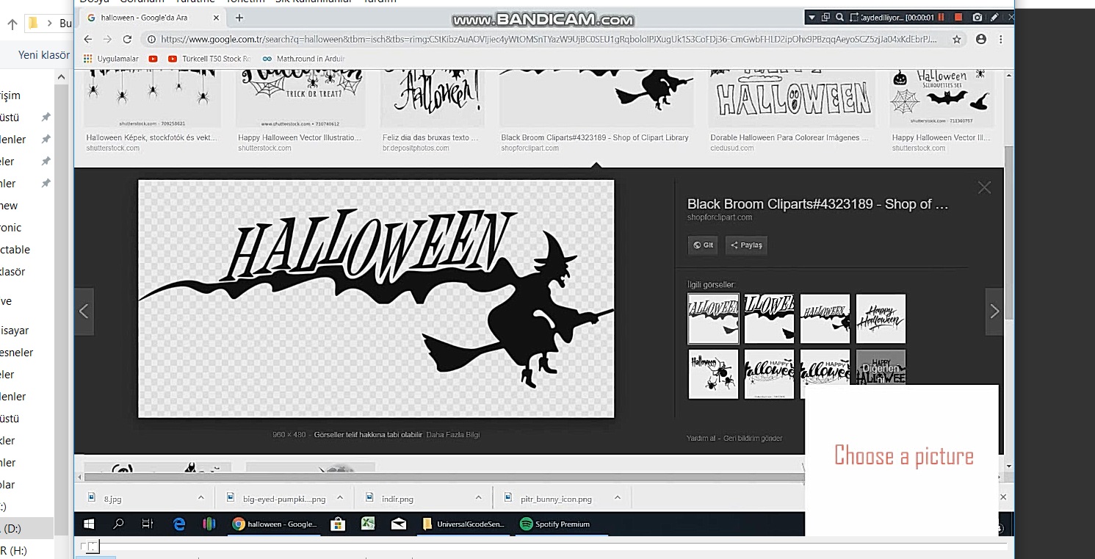Screen dimensions: 1095x559
Task: Switch to the Spotify Premium taskbar app
Action: pos(560,524)
